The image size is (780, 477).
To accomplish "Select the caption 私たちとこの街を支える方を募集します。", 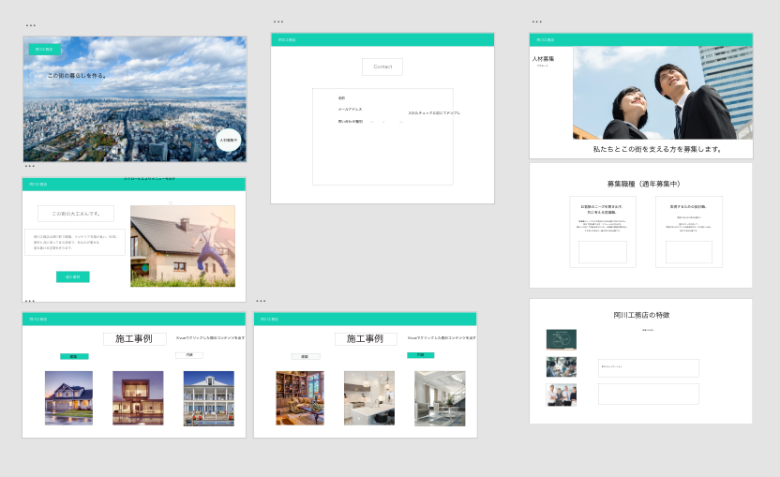I will point(657,149).
